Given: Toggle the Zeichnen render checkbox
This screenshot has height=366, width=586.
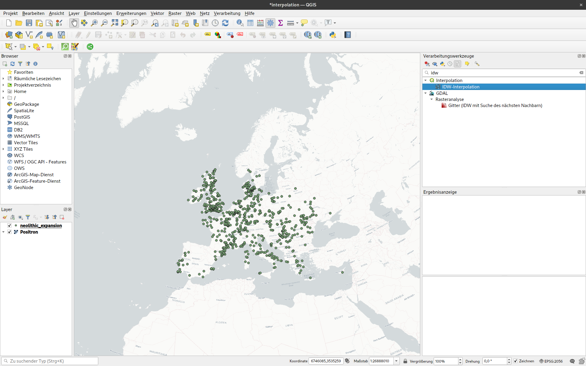Looking at the screenshot, I should [x=515, y=361].
